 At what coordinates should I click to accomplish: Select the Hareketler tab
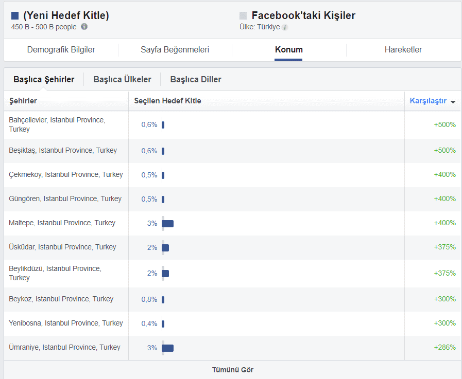click(x=403, y=50)
